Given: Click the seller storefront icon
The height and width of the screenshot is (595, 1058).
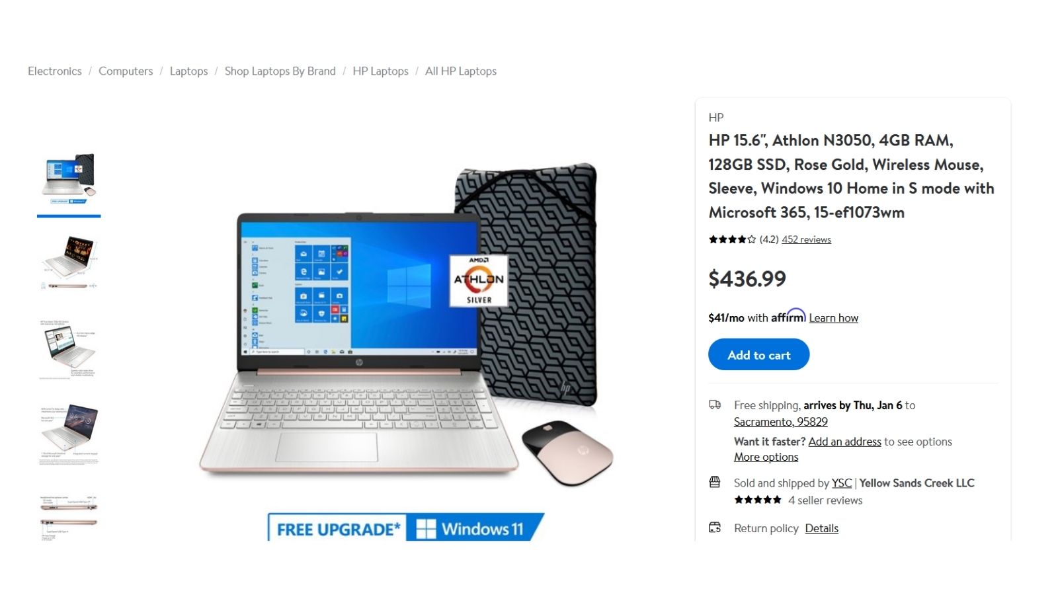Looking at the screenshot, I should [715, 482].
